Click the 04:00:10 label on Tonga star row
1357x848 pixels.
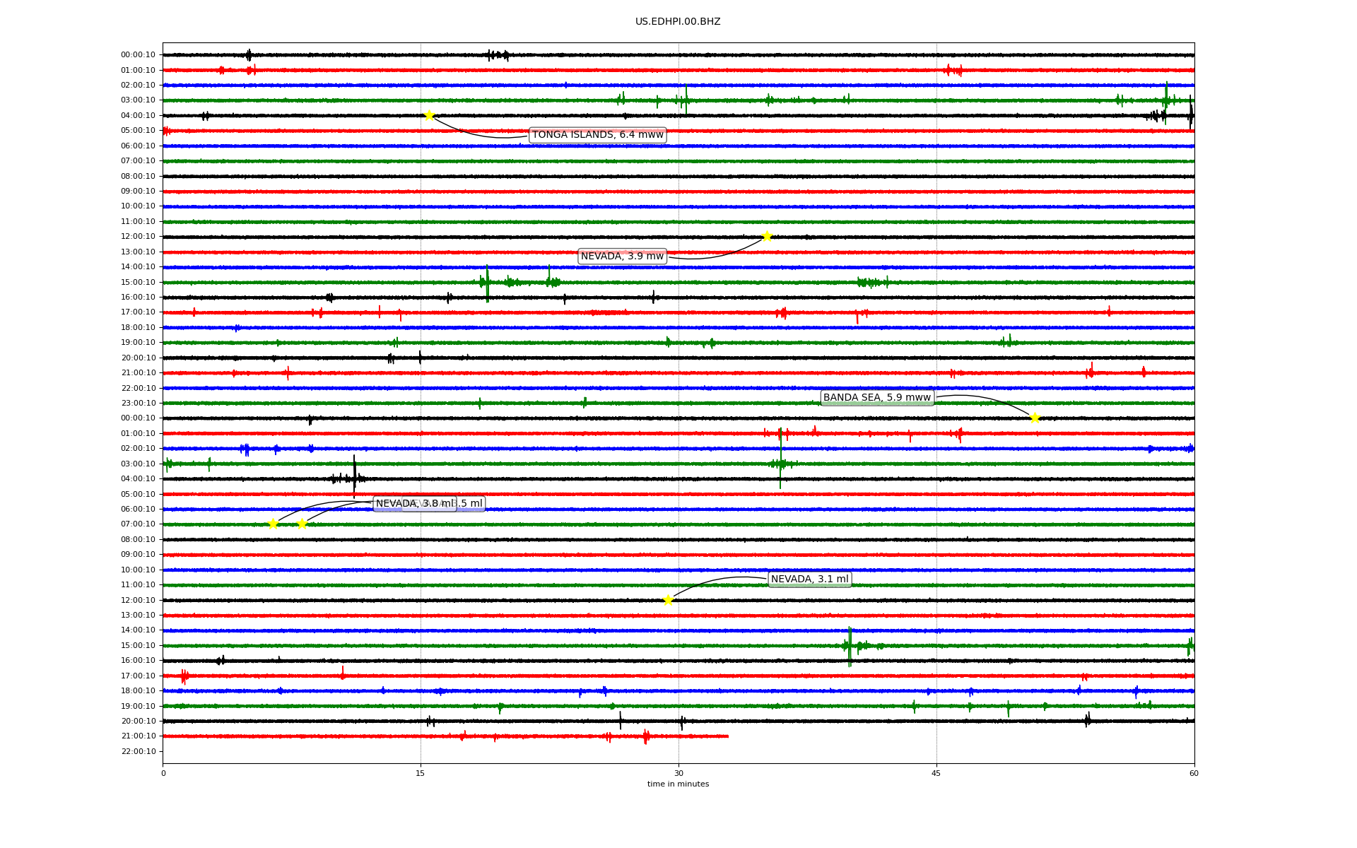[138, 115]
